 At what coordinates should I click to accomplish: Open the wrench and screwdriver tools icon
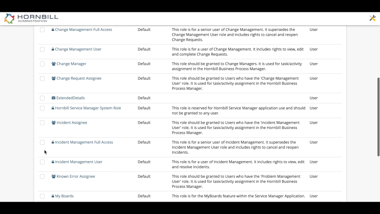(x=372, y=18)
